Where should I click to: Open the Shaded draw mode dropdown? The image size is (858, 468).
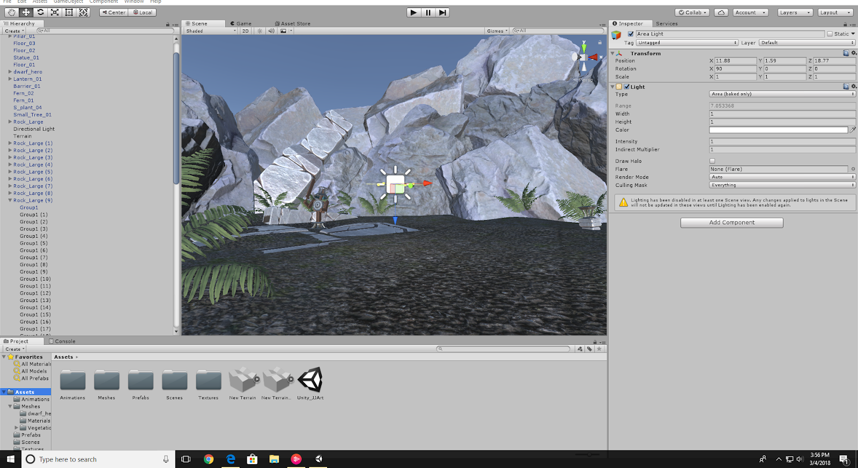coord(211,31)
